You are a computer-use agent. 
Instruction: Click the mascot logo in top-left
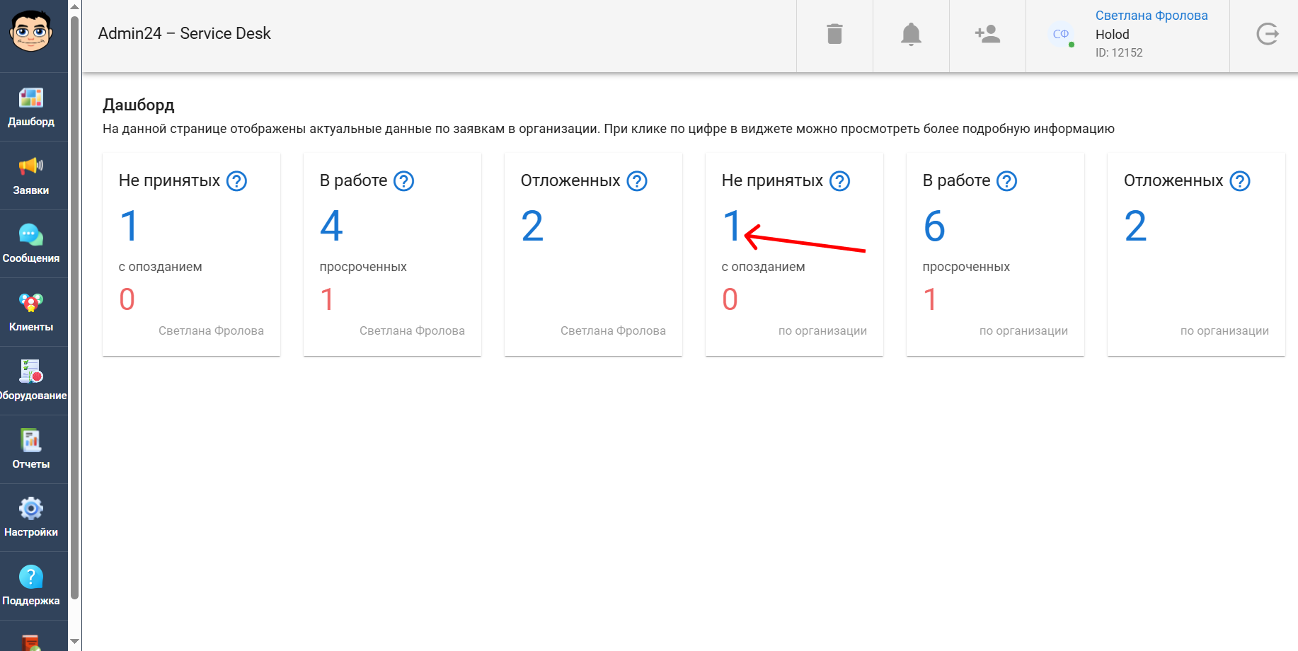31,32
